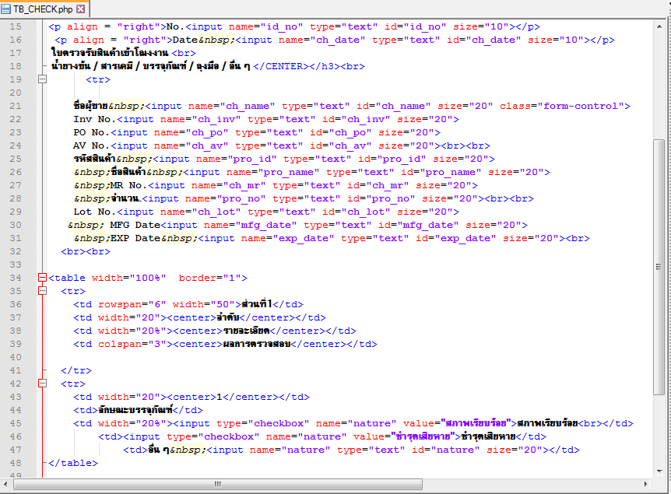Click border="1" attribute on line 34
671x494 pixels.
[x=209, y=278]
